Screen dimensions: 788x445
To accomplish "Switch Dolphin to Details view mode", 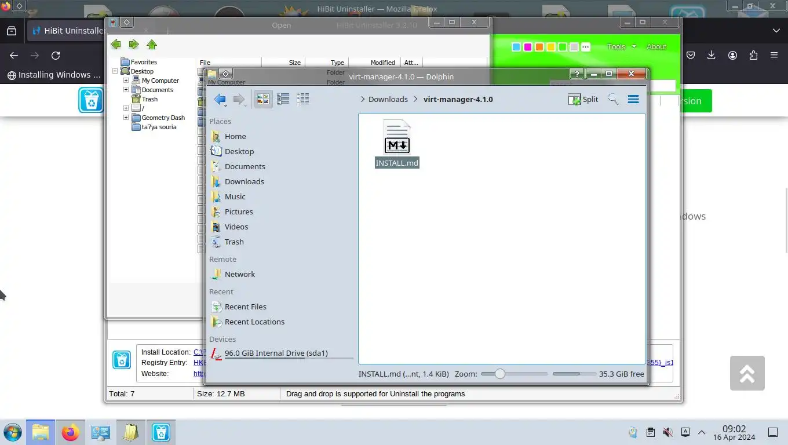I will (x=302, y=99).
